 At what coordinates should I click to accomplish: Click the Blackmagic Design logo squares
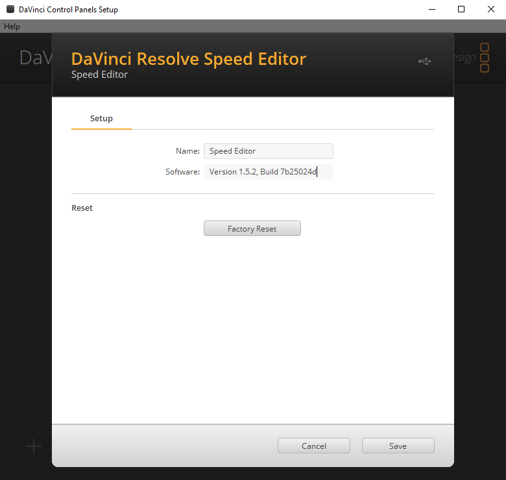point(484,57)
